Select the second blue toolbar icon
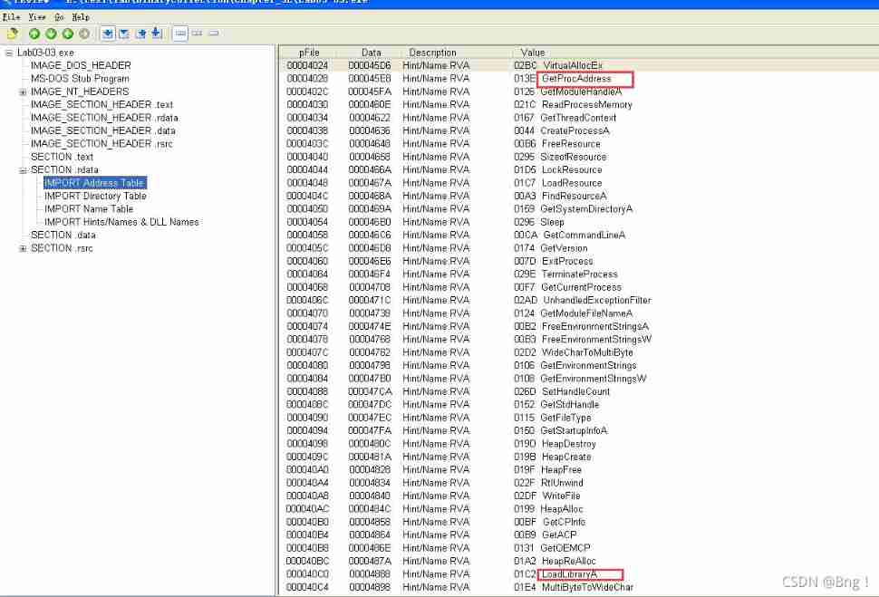 (x=122, y=34)
